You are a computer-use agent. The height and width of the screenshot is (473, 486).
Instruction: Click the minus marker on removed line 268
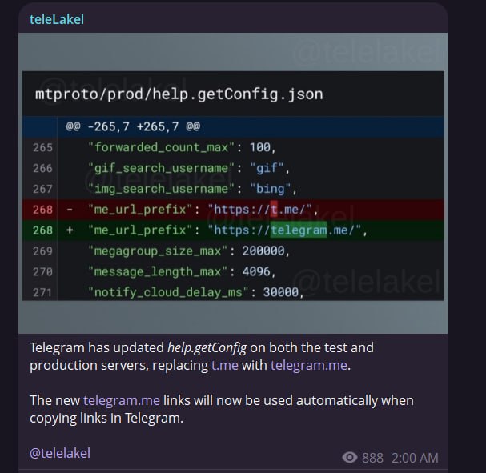pyautogui.click(x=70, y=210)
